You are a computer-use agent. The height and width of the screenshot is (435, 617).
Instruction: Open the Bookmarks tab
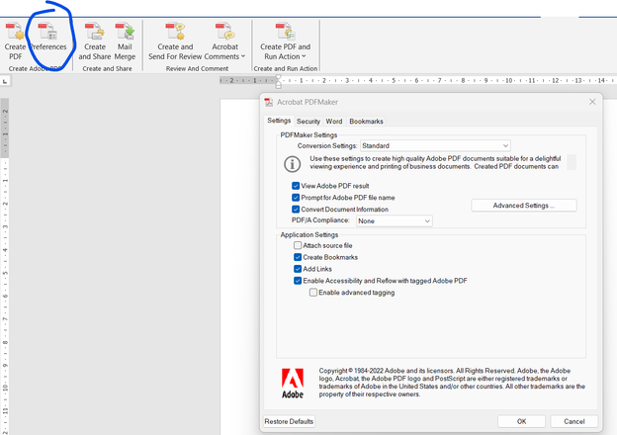pos(366,122)
